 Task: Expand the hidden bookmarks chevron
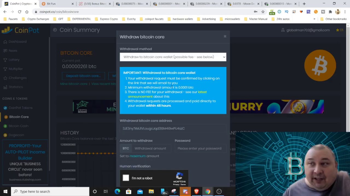click(314, 19)
